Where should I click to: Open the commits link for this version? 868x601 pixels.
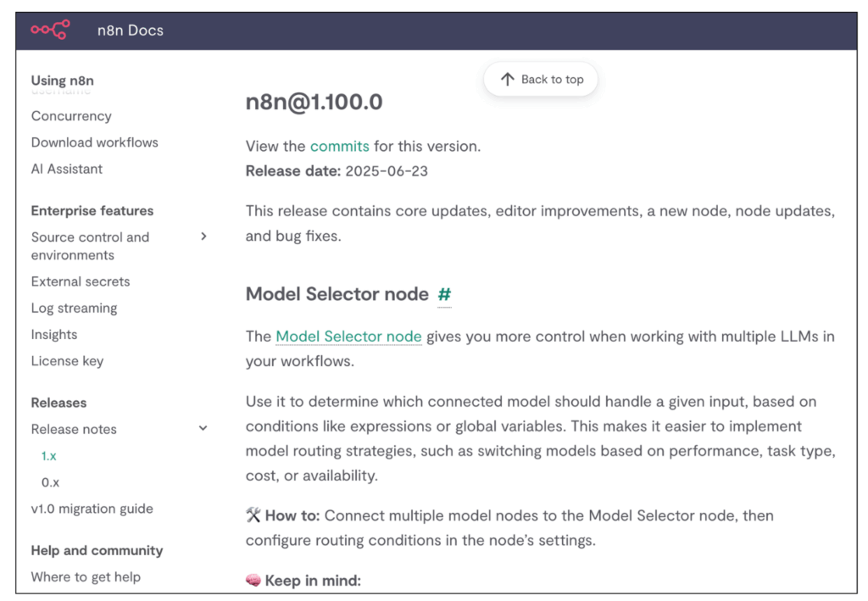coord(339,146)
